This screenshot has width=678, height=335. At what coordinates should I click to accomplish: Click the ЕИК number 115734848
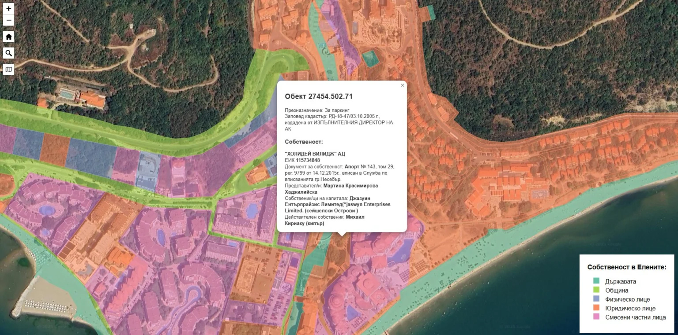pos(308,160)
